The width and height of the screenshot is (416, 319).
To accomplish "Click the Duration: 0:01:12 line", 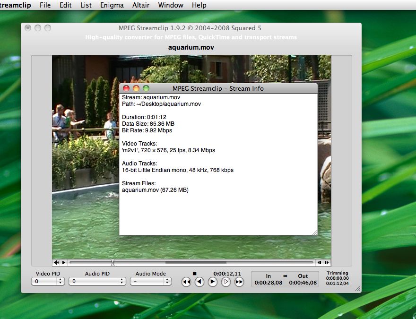I will click(144, 117).
